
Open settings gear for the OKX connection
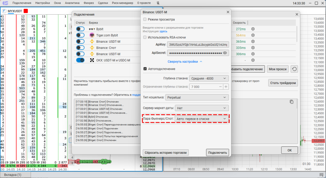click(x=253, y=60)
